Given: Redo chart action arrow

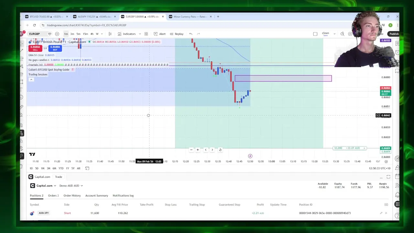Looking at the screenshot, I should (198, 34).
